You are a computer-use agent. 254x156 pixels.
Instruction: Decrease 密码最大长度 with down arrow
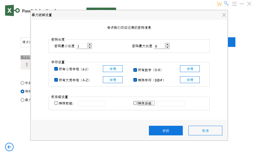point(167,47)
